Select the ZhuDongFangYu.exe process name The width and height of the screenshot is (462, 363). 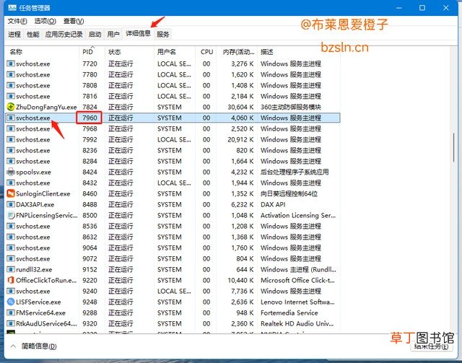[46, 107]
